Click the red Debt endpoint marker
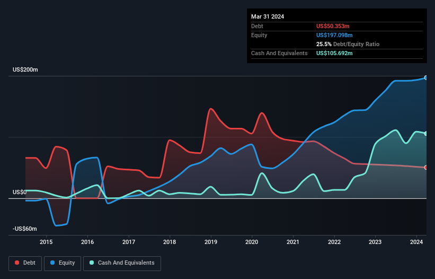 [426, 168]
